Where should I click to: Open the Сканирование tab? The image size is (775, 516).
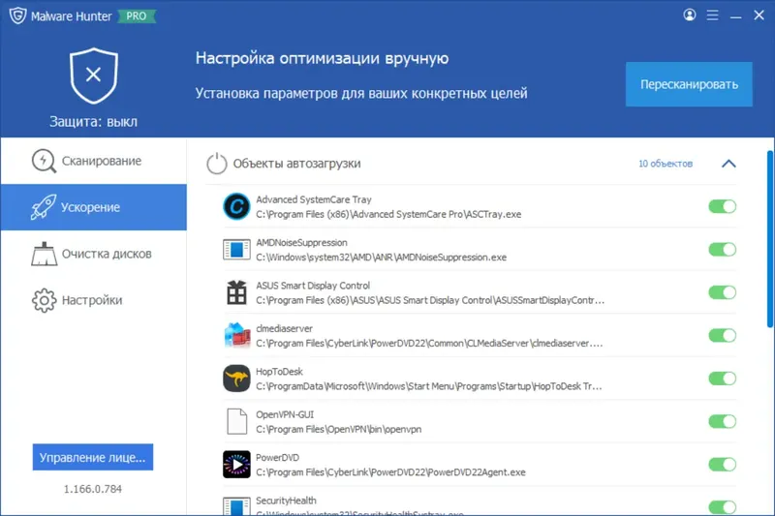point(93,161)
